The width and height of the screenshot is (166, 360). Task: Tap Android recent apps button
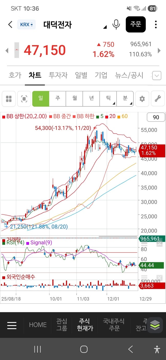(x=38, y=349)
